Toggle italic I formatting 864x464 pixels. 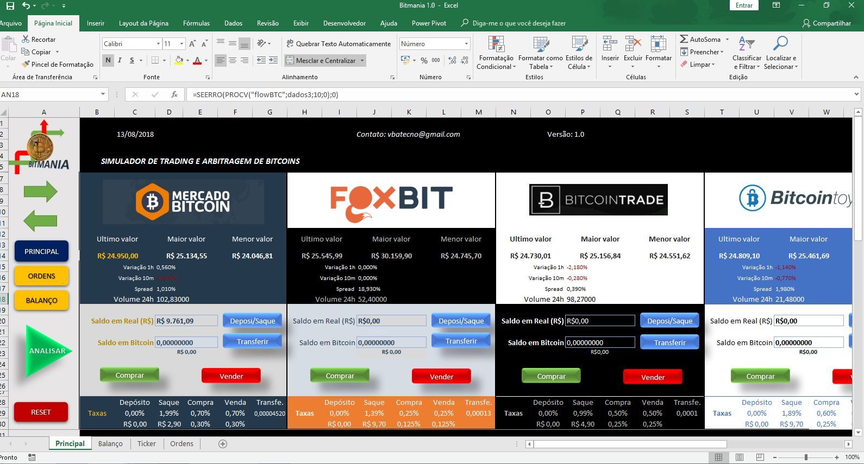click(x=120, y=60)
